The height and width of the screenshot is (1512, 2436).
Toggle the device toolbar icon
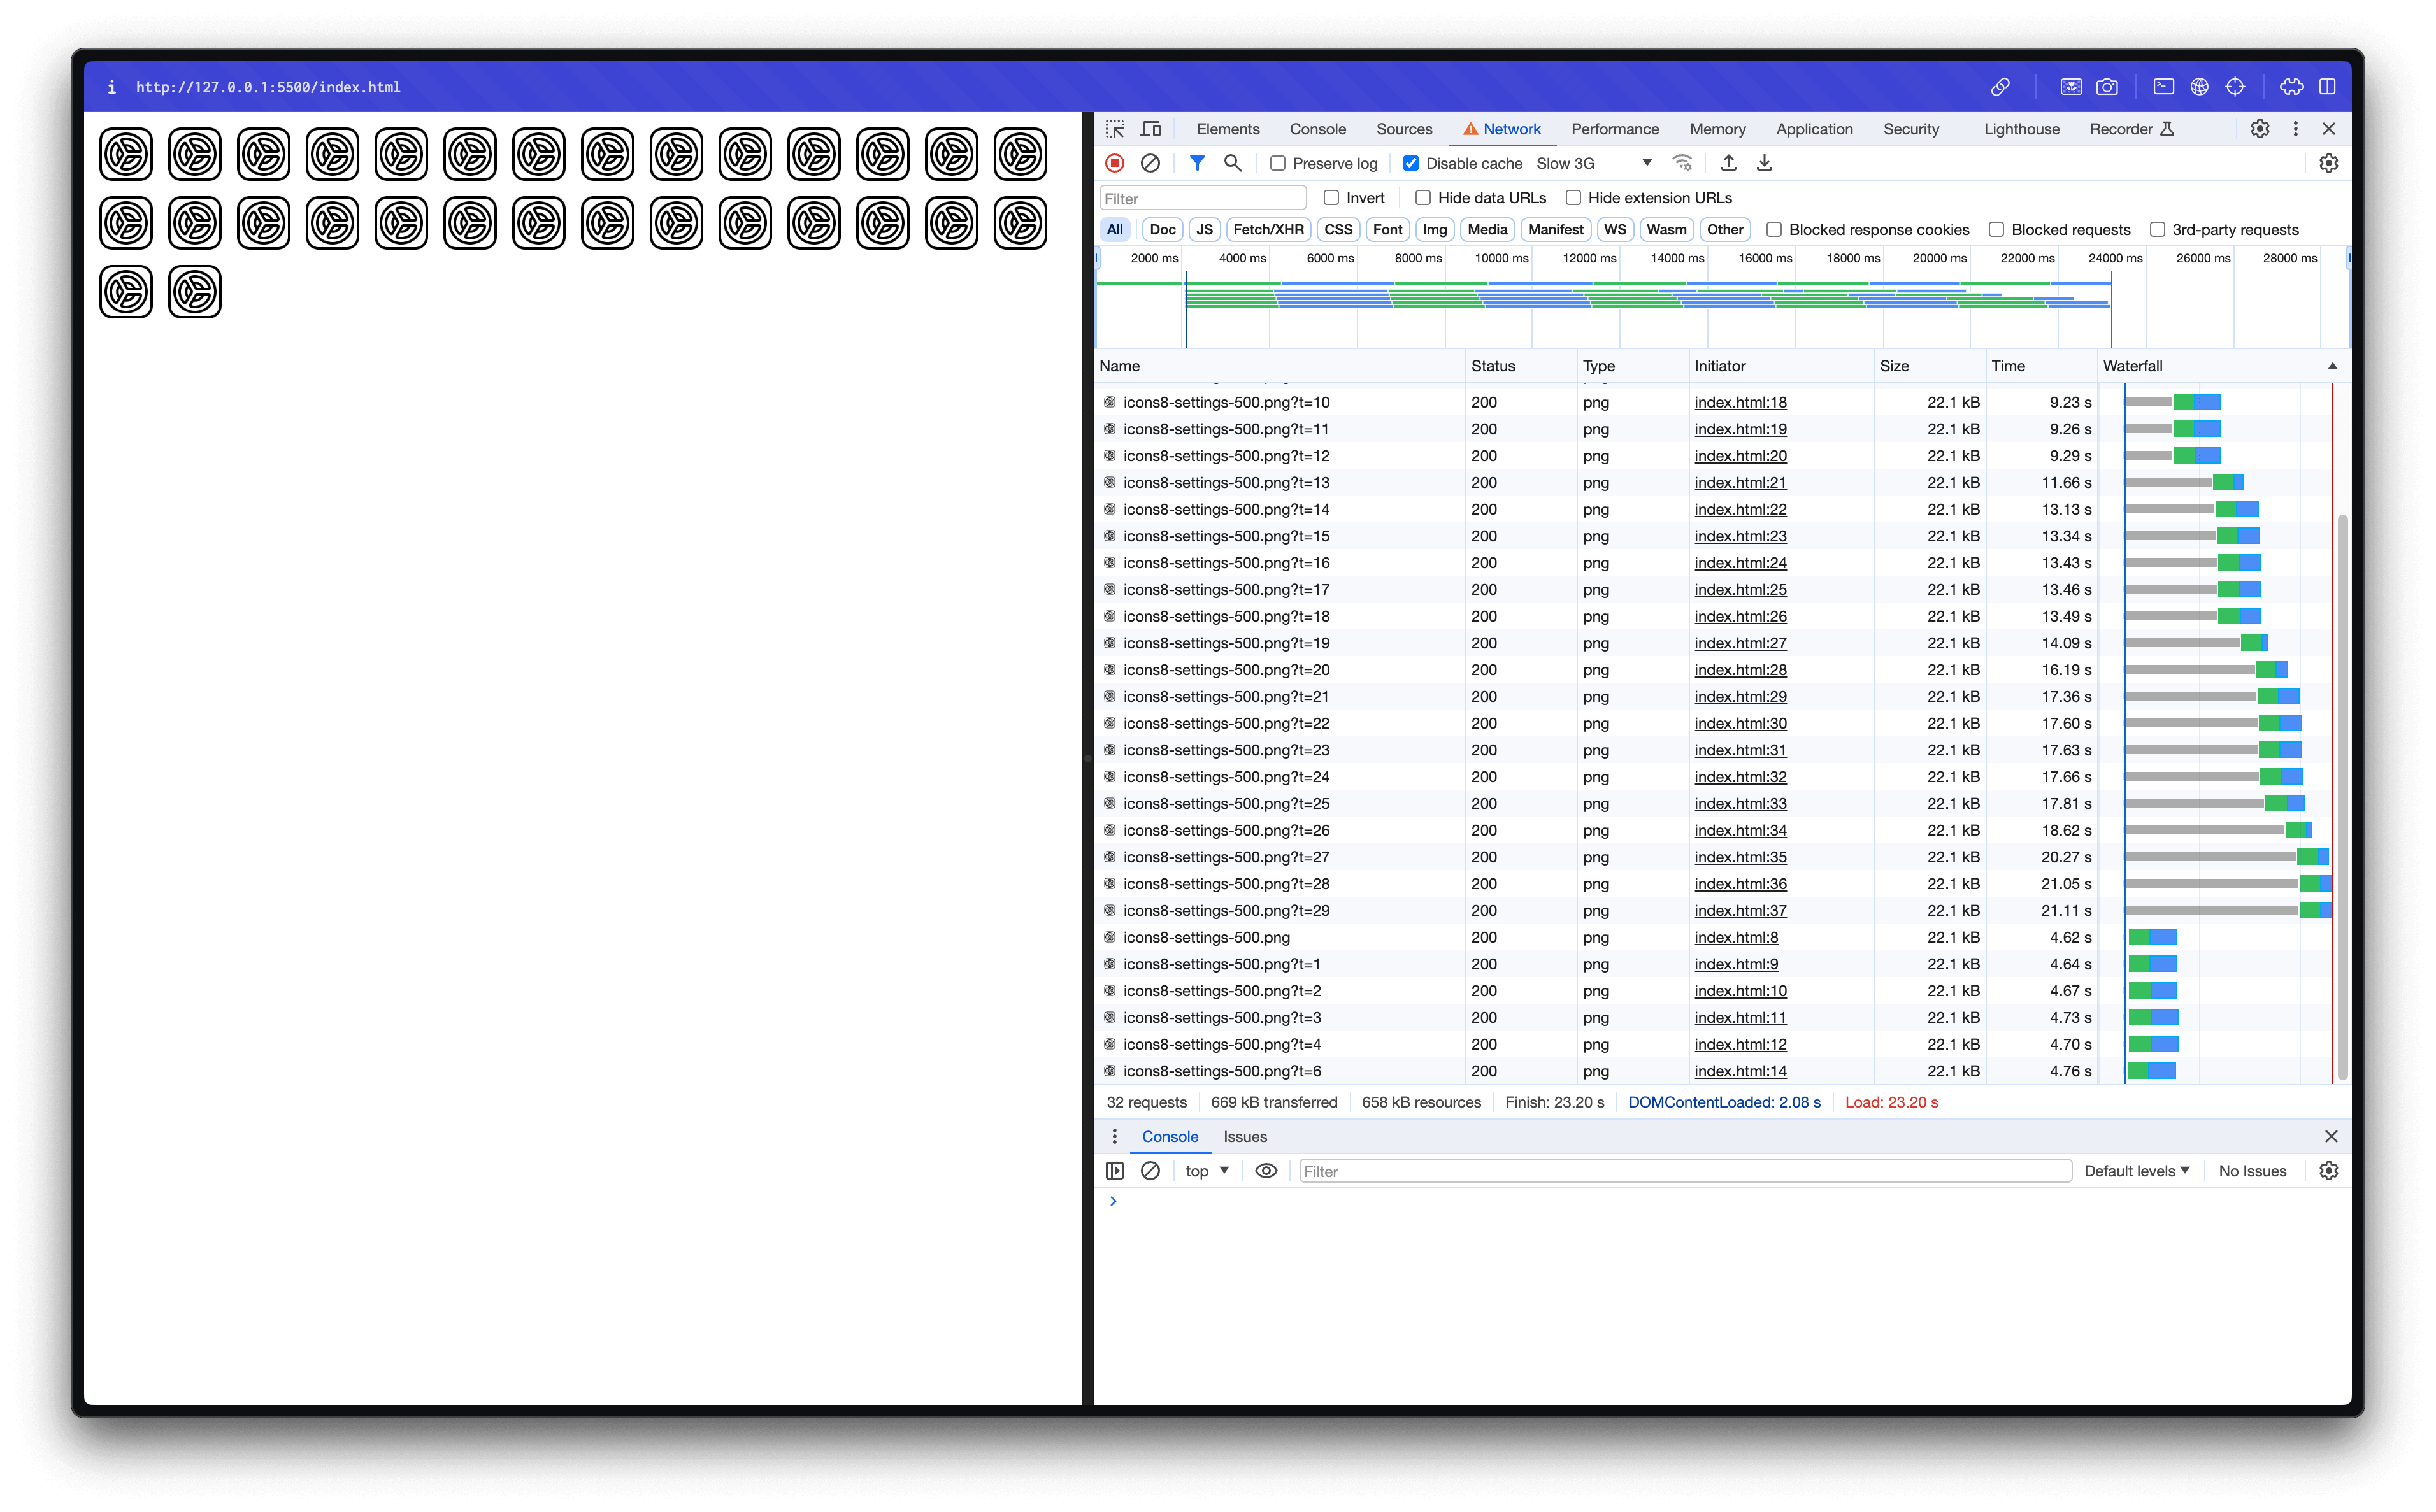point(1151,129)
